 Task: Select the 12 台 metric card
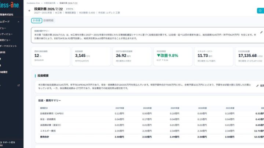click(51, 56)
